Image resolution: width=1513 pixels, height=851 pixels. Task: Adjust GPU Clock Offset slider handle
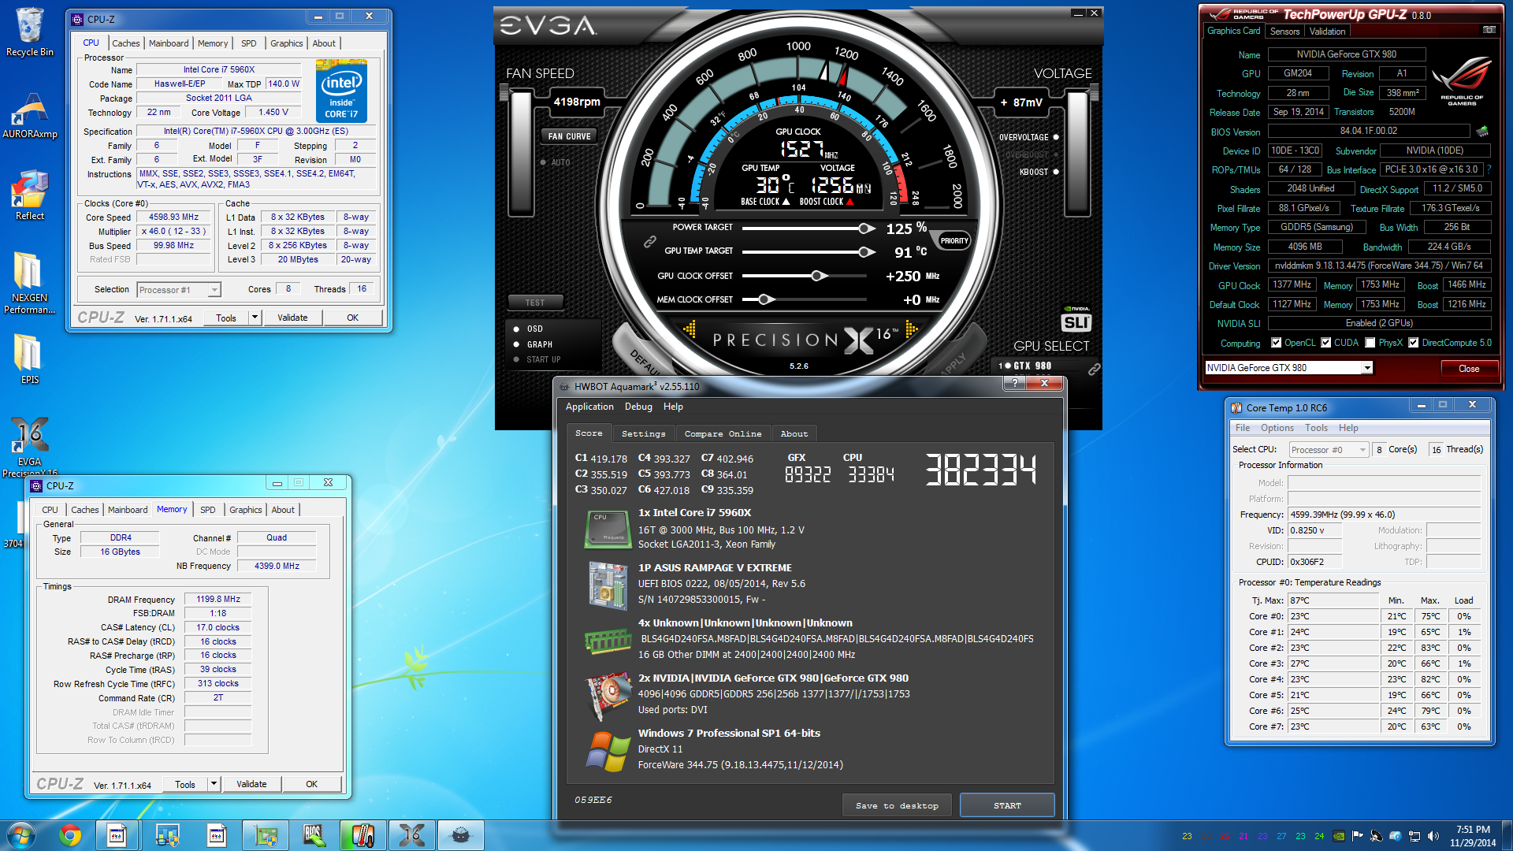pyautogui.click(x=818, y=276)
